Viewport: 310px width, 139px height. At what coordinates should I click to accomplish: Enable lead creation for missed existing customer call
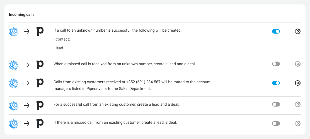276,123
